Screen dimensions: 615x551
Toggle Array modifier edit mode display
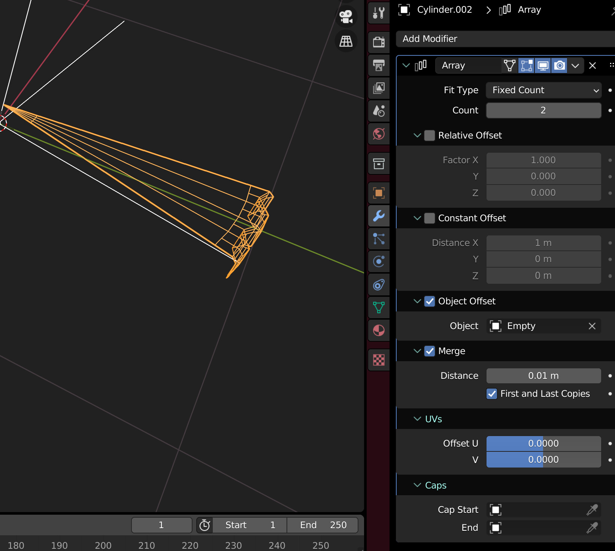pos(526,66)
